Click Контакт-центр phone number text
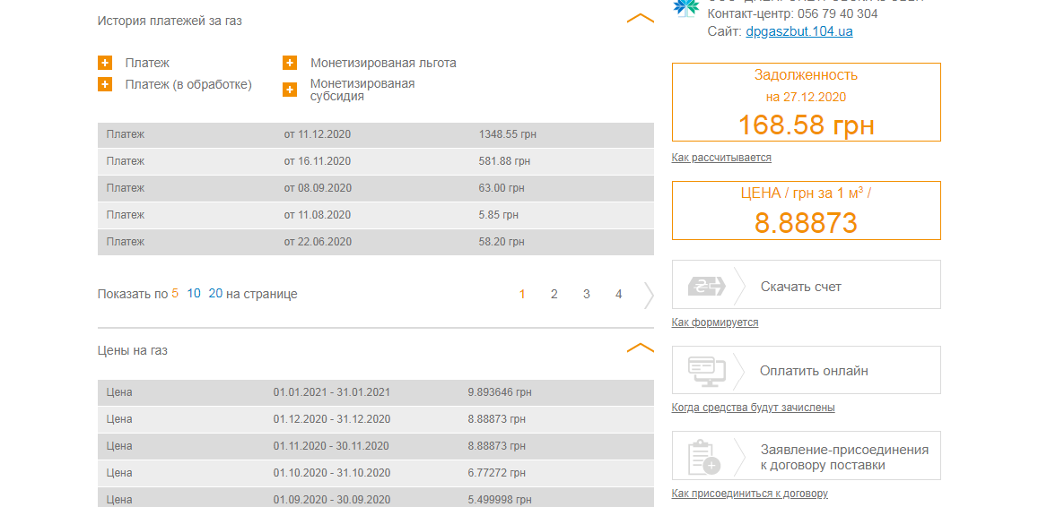Image resolution: width=1047 pixels, height=507 pixels. (x=792, y=13)
